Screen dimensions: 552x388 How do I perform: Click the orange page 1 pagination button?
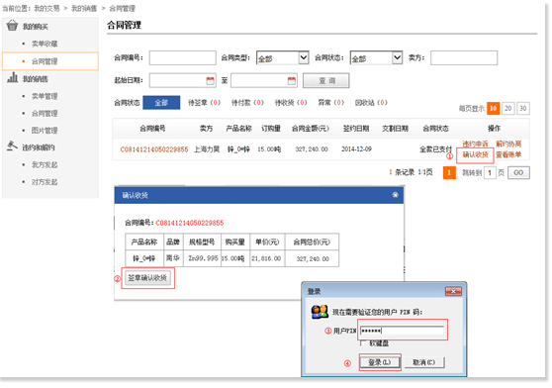(x=449, y=172)
